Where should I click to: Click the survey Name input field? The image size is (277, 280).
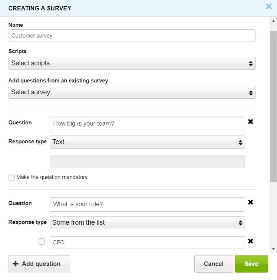(132, 36)
